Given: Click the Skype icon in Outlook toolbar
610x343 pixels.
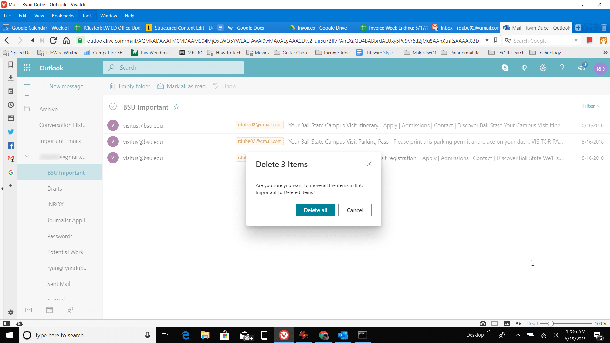Looking at the screenshot, I should 505,67.
